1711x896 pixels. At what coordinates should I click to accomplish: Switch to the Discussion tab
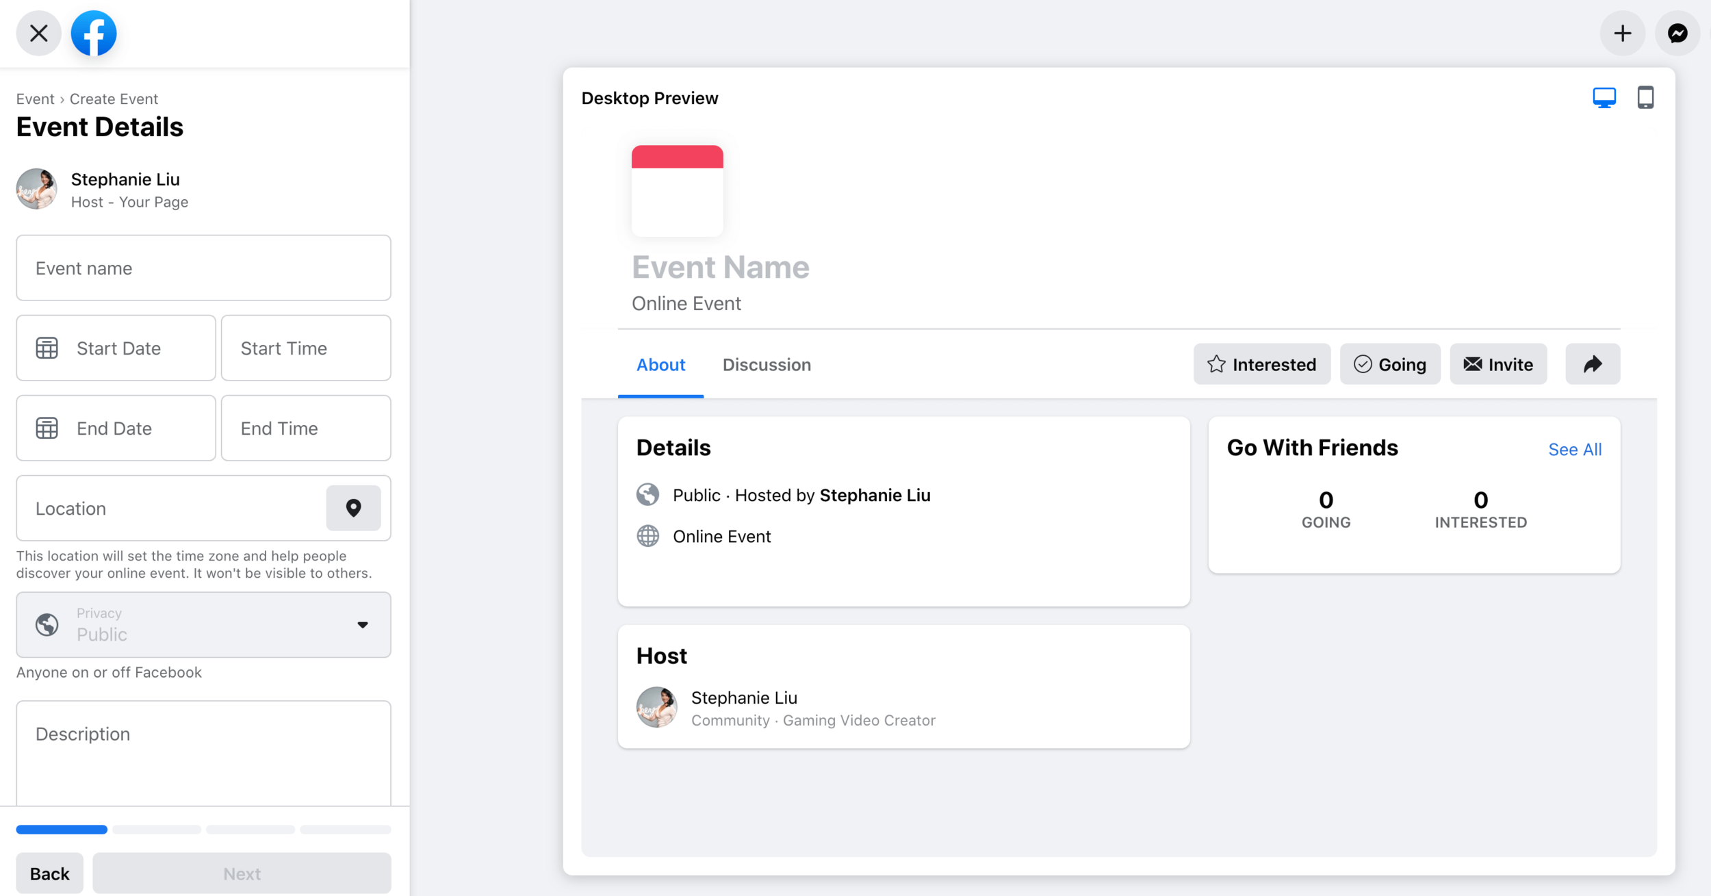tap(767, 365)
